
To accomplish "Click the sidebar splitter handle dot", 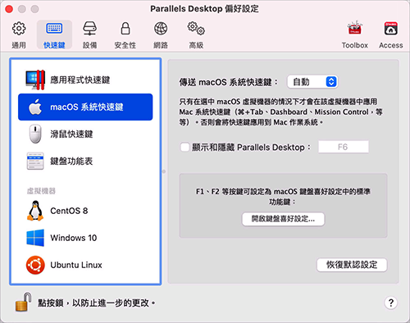I will coord(164,171).
